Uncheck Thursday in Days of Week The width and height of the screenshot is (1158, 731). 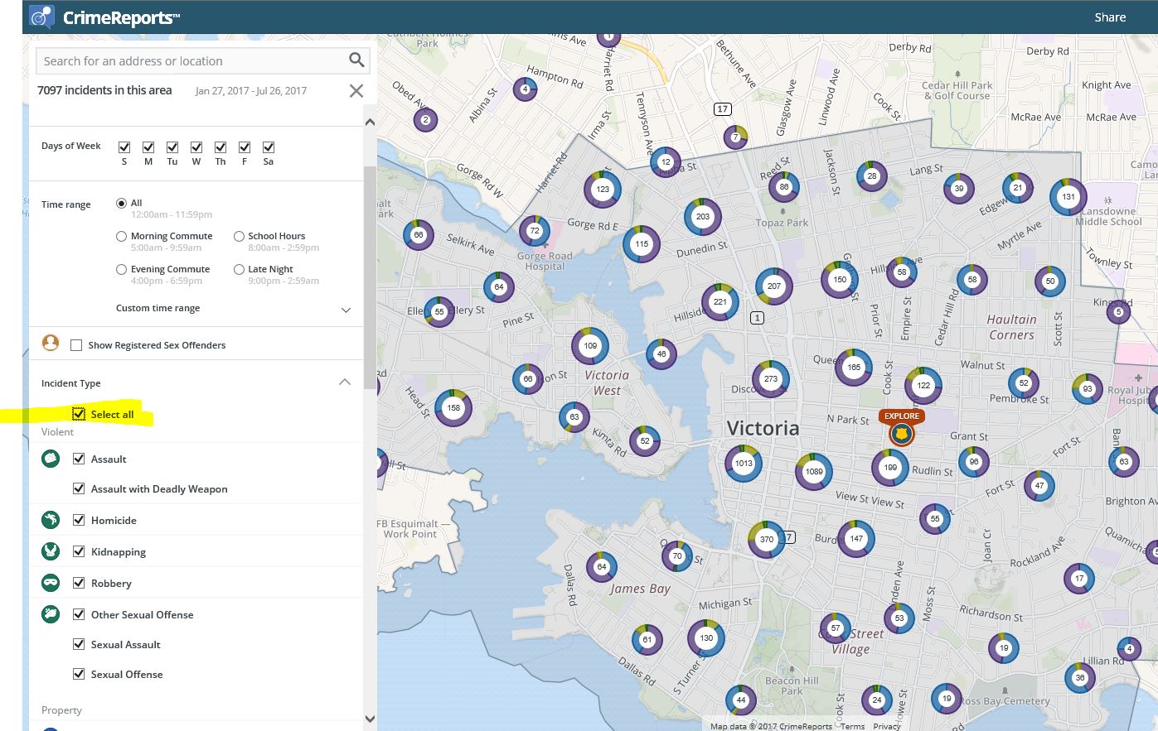tap(220, 147)
